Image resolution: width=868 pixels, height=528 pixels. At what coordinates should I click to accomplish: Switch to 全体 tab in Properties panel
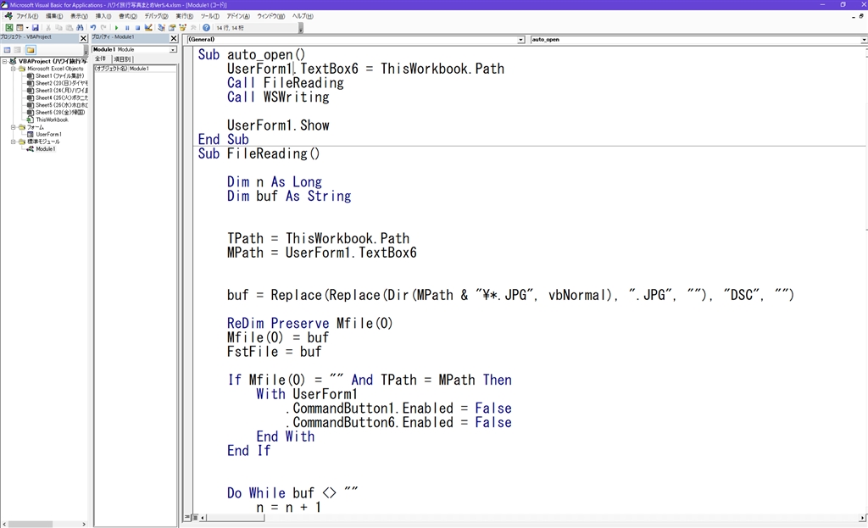pos(100,58)
